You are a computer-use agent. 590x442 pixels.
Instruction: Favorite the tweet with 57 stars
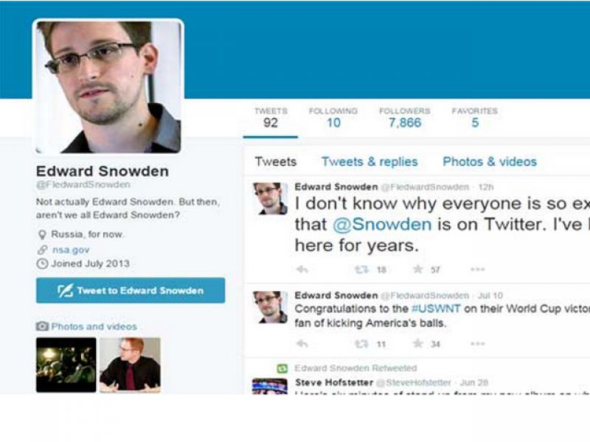point(417,269)
